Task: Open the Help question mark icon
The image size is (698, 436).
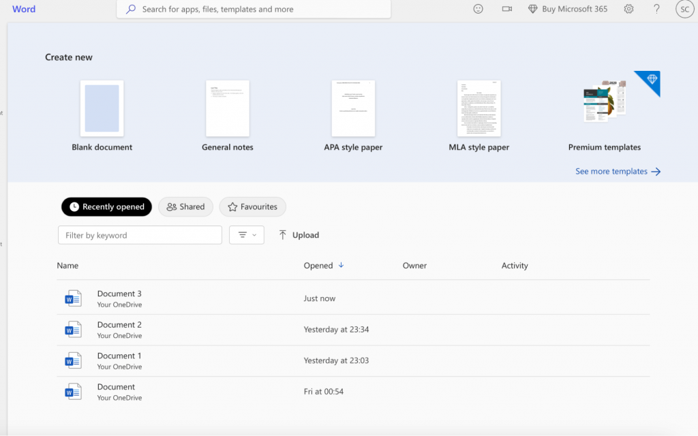Action: (x=656, y=9)
